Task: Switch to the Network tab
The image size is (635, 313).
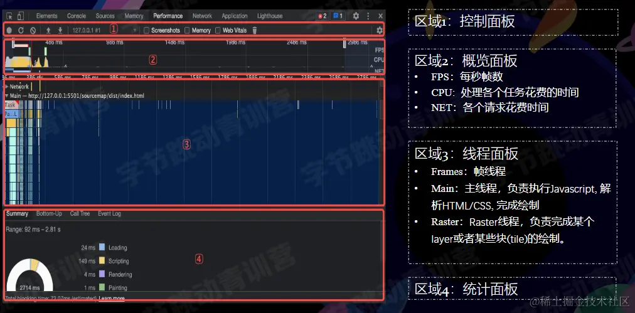Action: coord(203,16)
